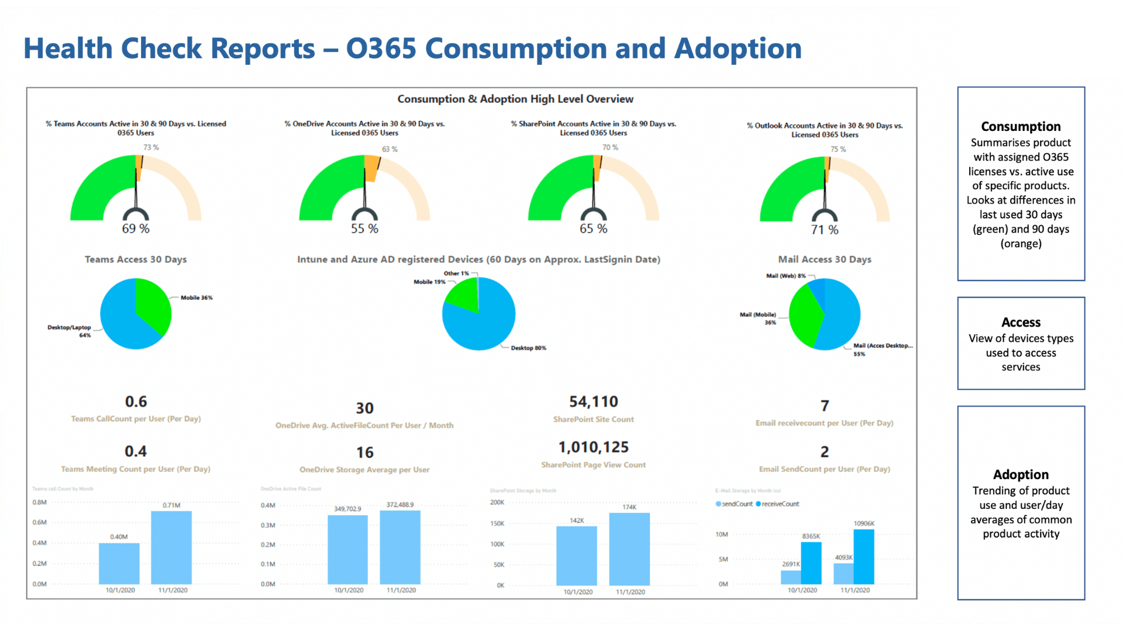Click the 10906K receiveCount bar
This screenshot has height=631, width=1123.
pos(864,557)
